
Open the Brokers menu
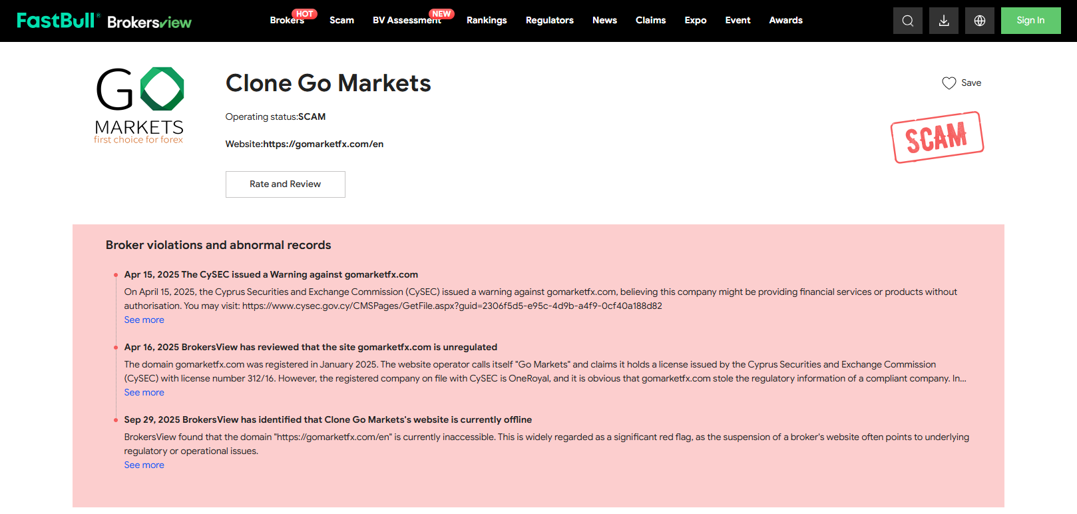287,21
